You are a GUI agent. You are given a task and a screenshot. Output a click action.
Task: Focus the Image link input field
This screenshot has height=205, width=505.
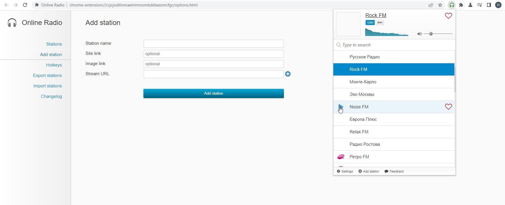[214, 64]
